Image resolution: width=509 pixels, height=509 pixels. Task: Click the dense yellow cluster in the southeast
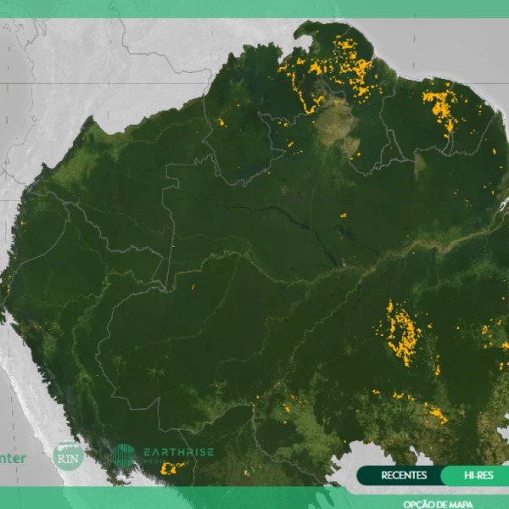click(402, 331)
